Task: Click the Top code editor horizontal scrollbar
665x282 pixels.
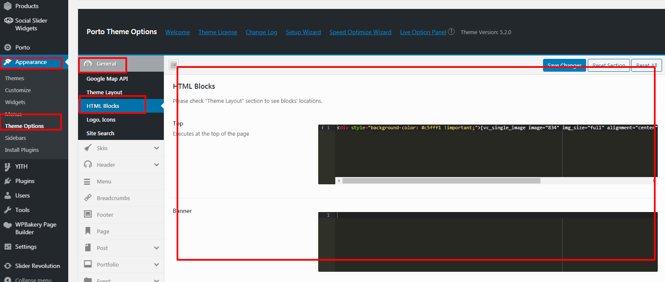Action: 441,180
